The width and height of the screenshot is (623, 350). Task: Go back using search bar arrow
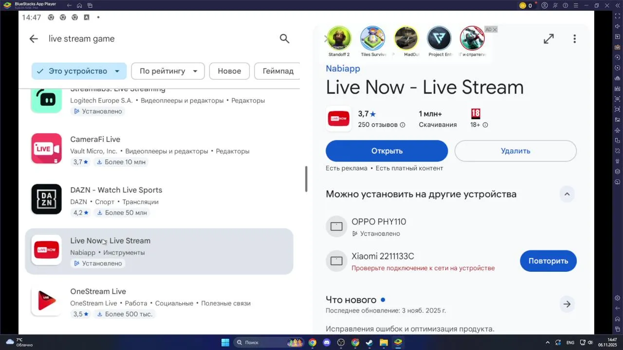click(34, 39)
